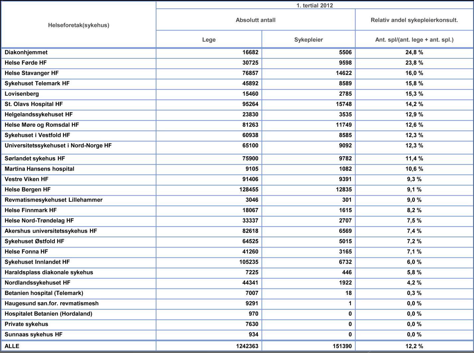Viewport: 474px width, 353px height.
Task: Select the 'Martina Hansens hospital' row name
Action: 40,169
